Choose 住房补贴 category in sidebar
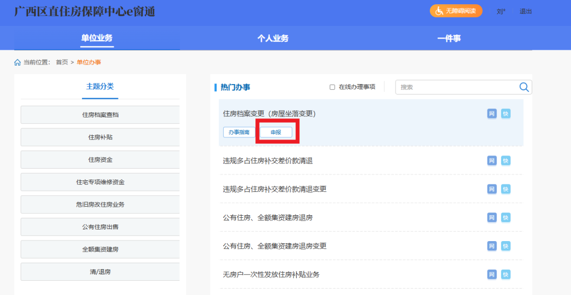Viewport: 571px width, 295px height. click(100, 137)
